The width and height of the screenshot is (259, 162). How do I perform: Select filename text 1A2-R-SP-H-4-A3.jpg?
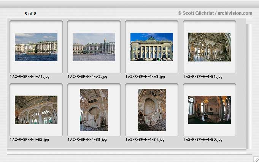145,77
